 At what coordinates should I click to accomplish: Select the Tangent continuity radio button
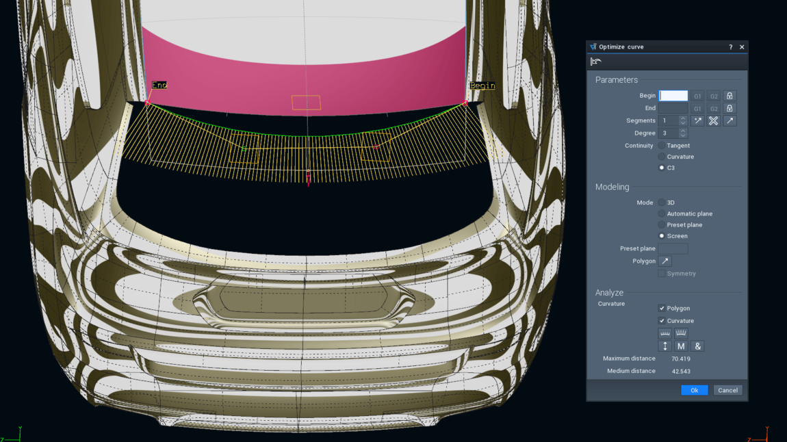661,146
